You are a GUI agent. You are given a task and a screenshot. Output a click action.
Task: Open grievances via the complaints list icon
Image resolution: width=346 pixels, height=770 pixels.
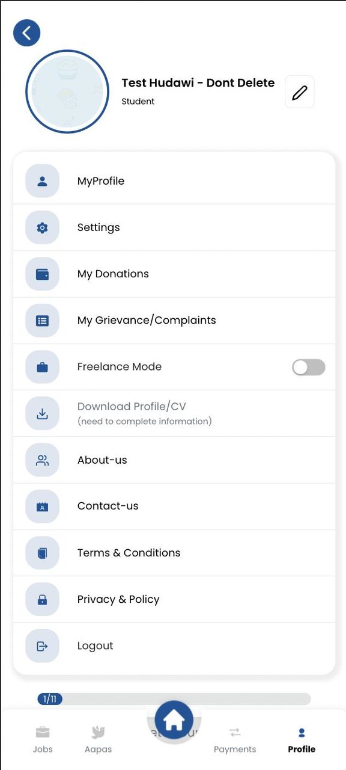coord(42,320)
